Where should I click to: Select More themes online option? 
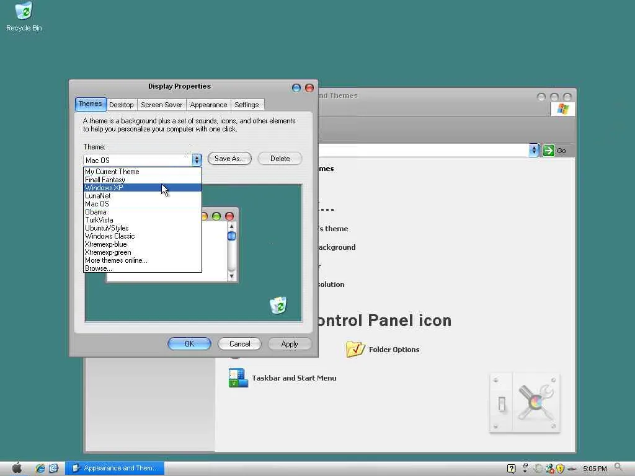click(x=143, y=261)
